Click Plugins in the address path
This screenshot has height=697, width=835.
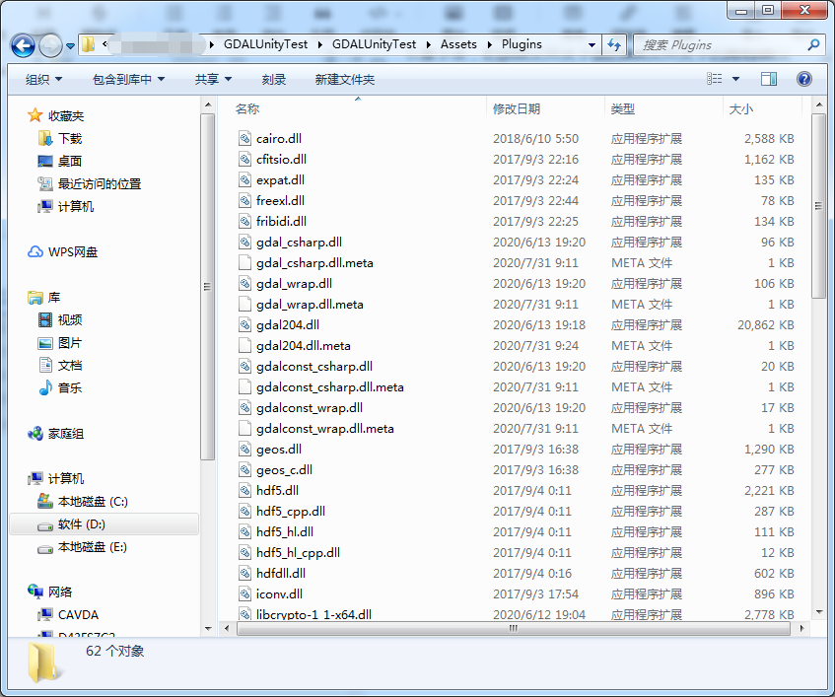pyautogui.click(x=522, y=44)
